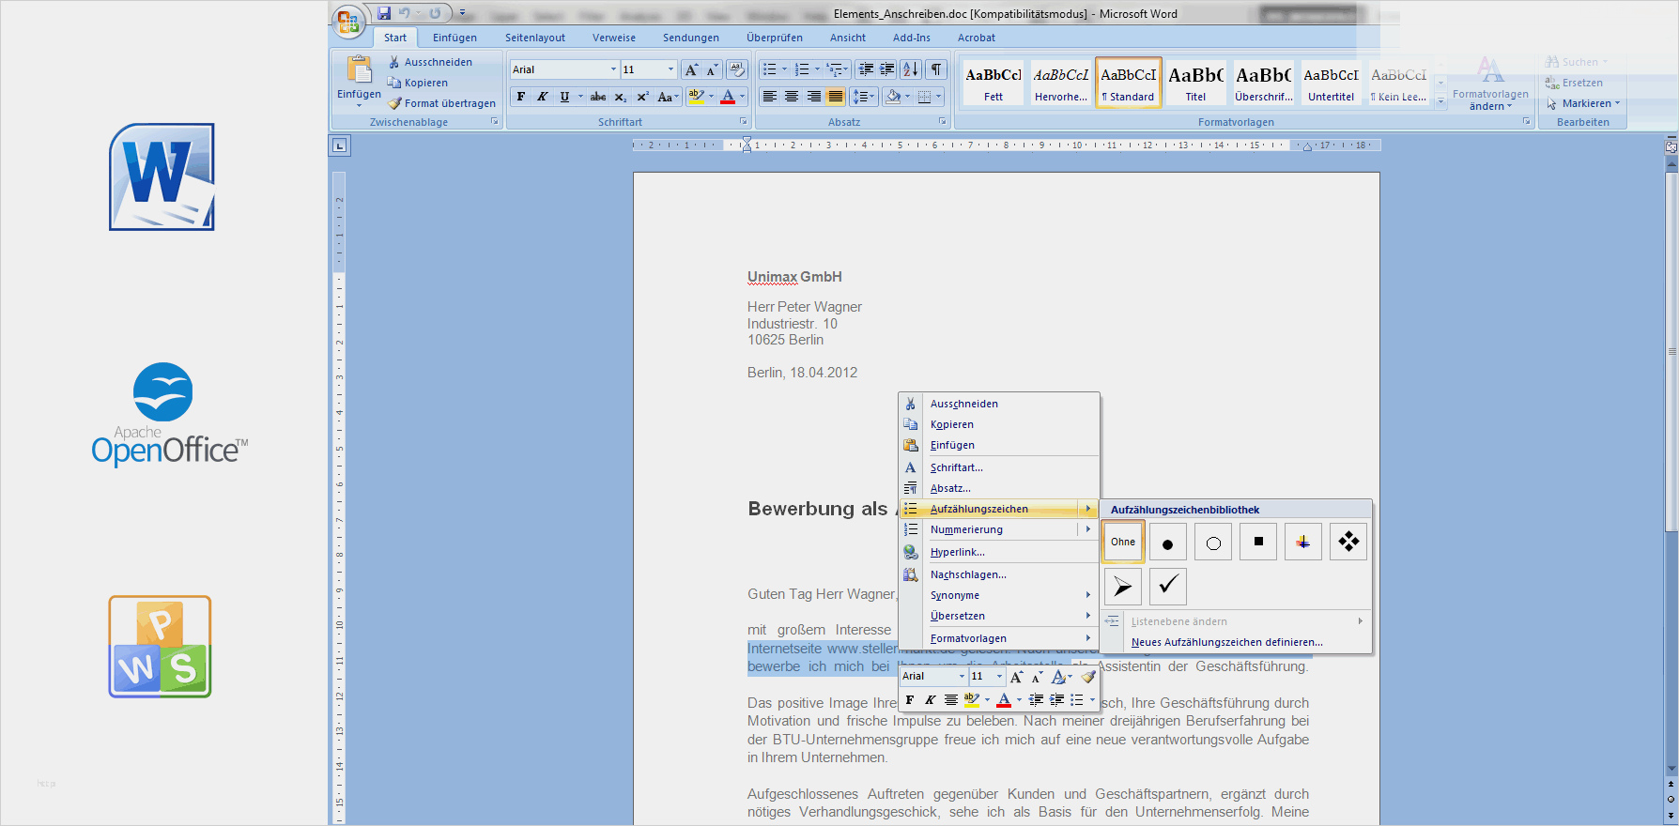Screen dimensions: 1679x826
Task: Open the Arial font name dropdown in ribbon
Action: point(613,69)
